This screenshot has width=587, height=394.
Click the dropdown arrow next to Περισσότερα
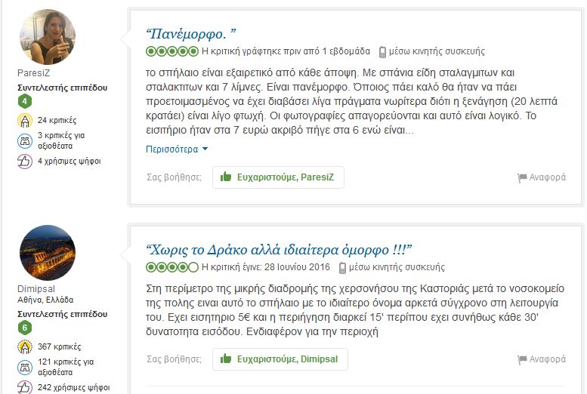tap(205, 149)
